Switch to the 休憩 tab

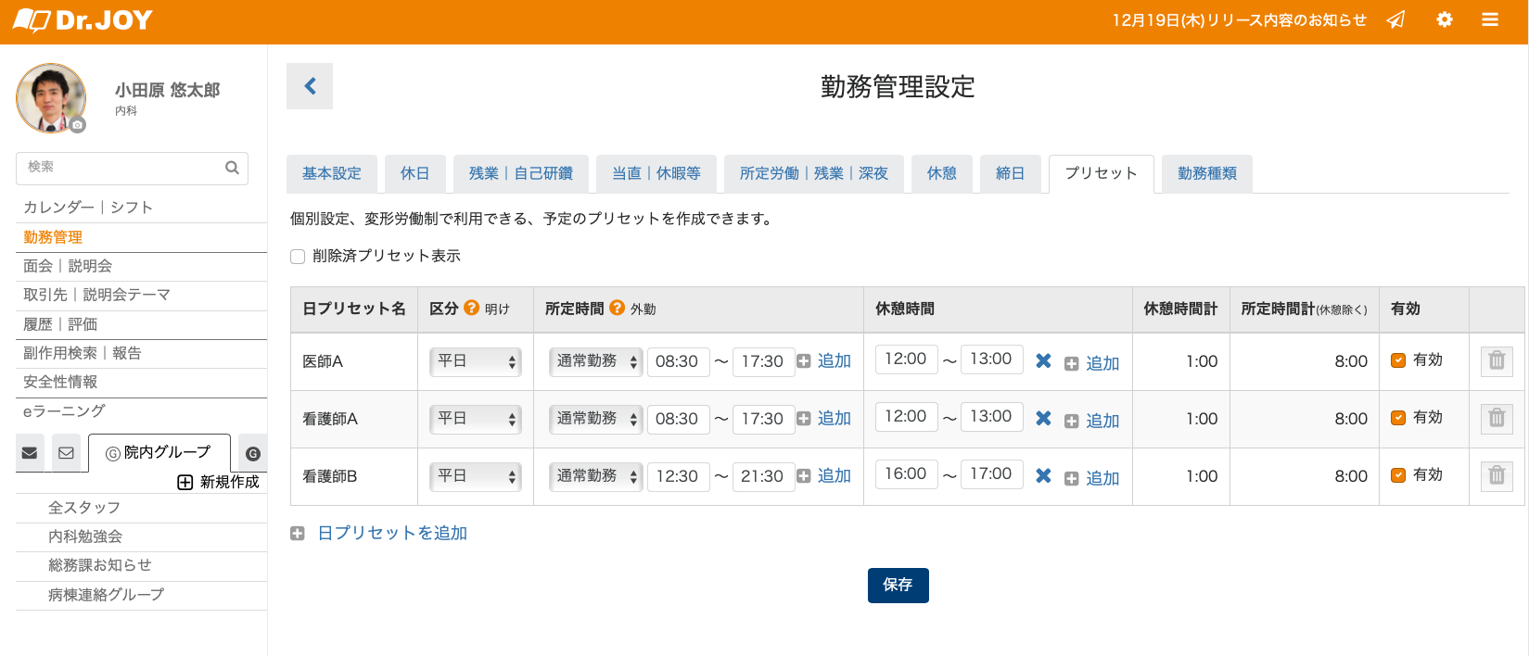pyautogui.click(x=942, y=173)
